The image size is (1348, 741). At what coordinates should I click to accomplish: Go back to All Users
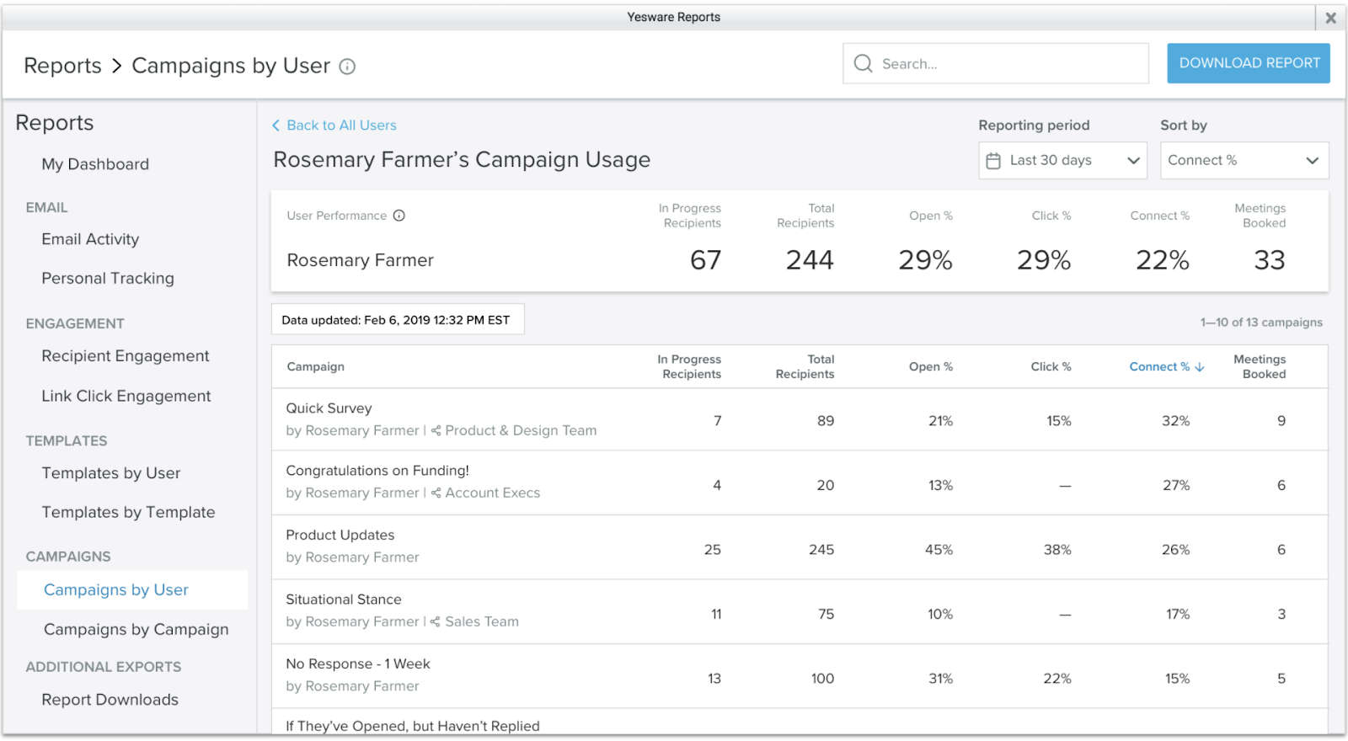tap(334, 125)
